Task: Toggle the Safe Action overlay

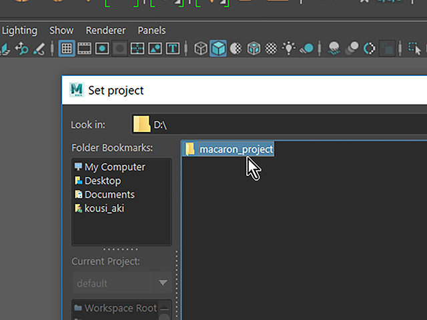Action: click(x=155, y=49)
